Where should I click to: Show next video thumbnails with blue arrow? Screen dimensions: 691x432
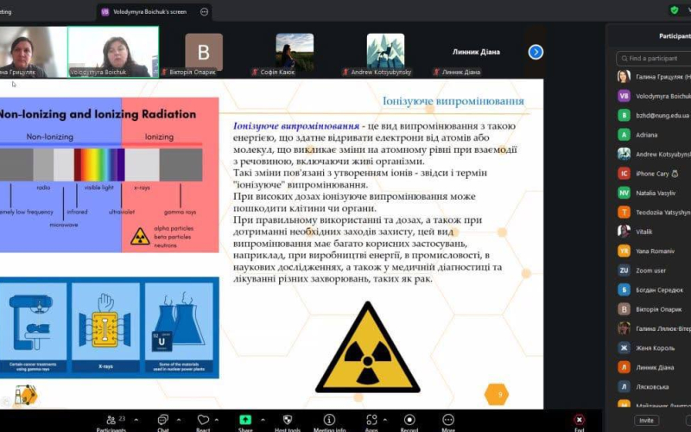point(536,52)
